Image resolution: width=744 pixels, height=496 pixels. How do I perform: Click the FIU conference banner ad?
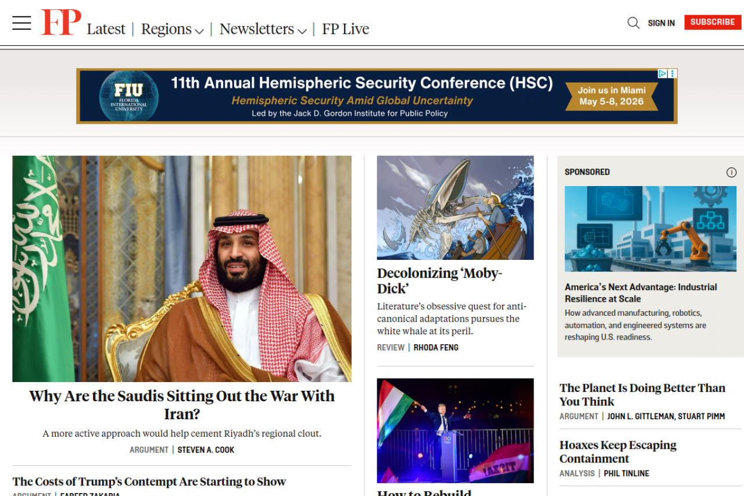(377, 96)
